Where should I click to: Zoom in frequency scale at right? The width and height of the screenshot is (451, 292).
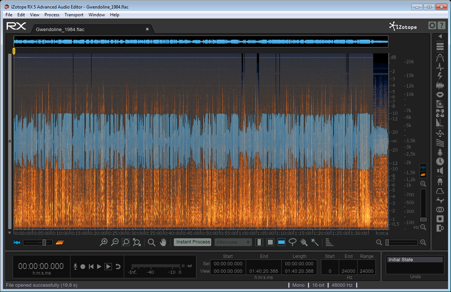[x=423, y=183]
